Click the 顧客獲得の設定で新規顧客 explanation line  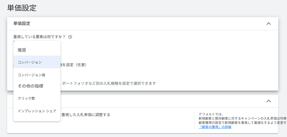[x=241, y=123]
